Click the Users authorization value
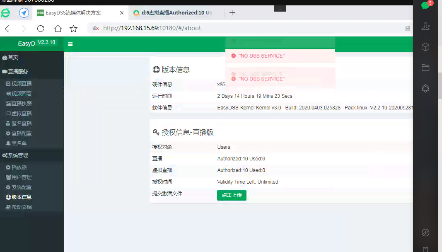The image size is (442, 252). [x=224, y=147]
